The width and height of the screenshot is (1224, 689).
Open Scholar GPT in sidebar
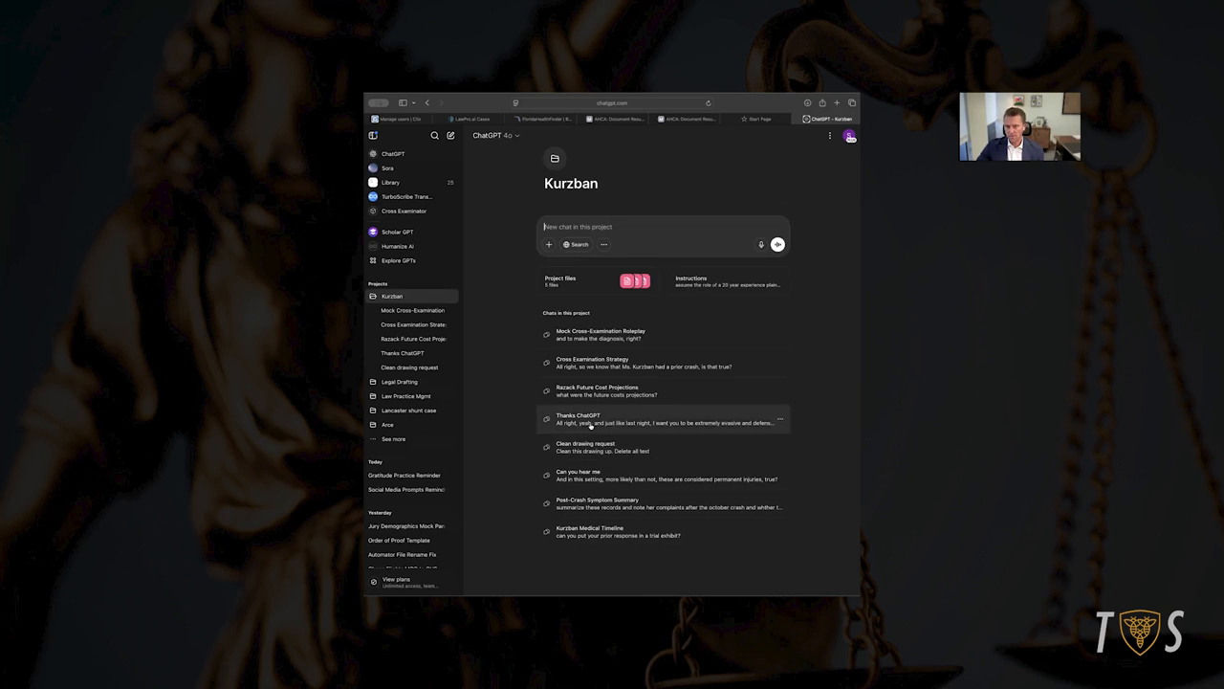[x=412, y=233]
